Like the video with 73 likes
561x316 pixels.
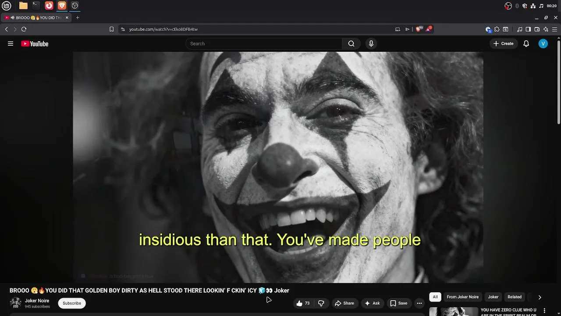coord(303,303)
